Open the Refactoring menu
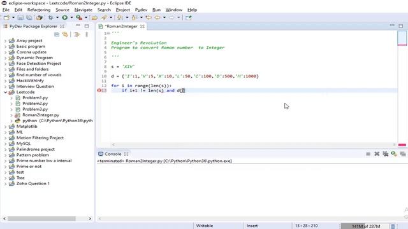Image resolution: width=408 pixels, height=229 pixels. point(39,10)
